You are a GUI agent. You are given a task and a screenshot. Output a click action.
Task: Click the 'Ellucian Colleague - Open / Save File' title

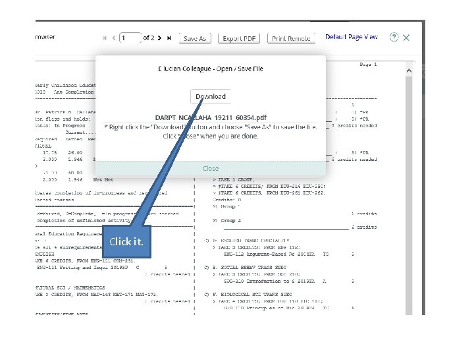211,69
